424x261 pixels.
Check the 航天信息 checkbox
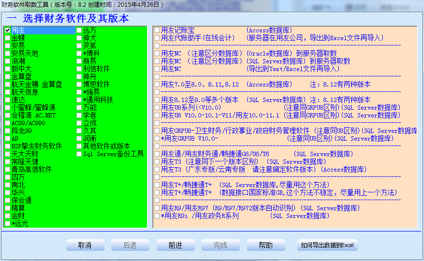pyautogui.click(x=8, y=92)
